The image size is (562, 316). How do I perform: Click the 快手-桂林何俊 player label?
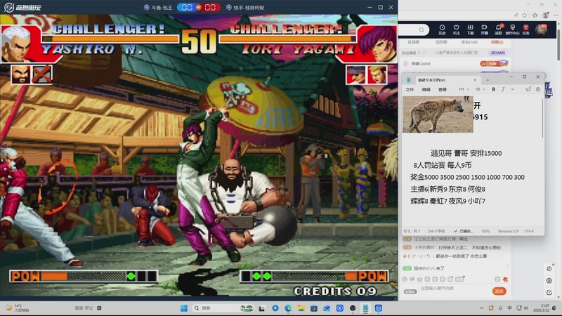(x=245, y=7)
